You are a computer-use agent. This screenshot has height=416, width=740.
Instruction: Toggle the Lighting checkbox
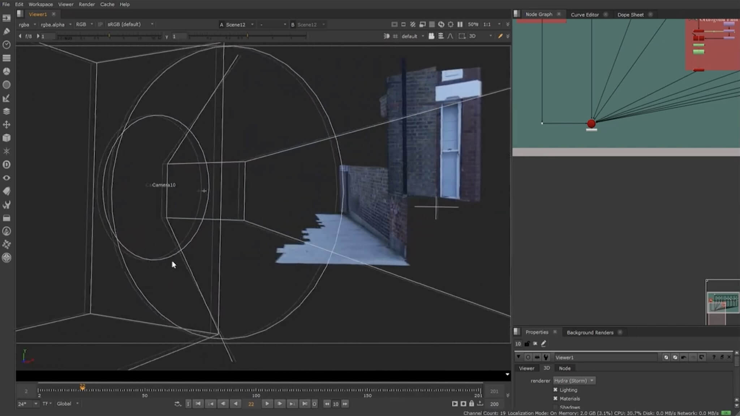(555, 390)
